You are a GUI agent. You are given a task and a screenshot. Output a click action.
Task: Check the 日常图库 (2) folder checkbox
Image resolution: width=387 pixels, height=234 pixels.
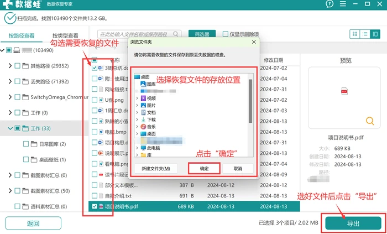(25, 144)
